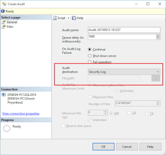Click the File path text box
The width and height of the screenshot is (166, 155).
click(114, 78)
